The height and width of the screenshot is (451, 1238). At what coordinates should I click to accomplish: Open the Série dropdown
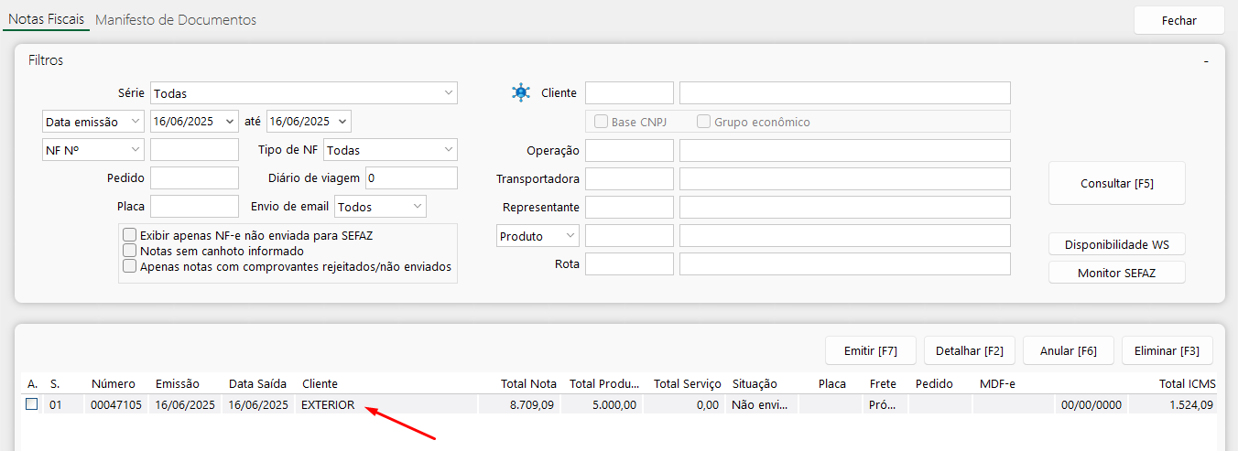click(303, 93)
